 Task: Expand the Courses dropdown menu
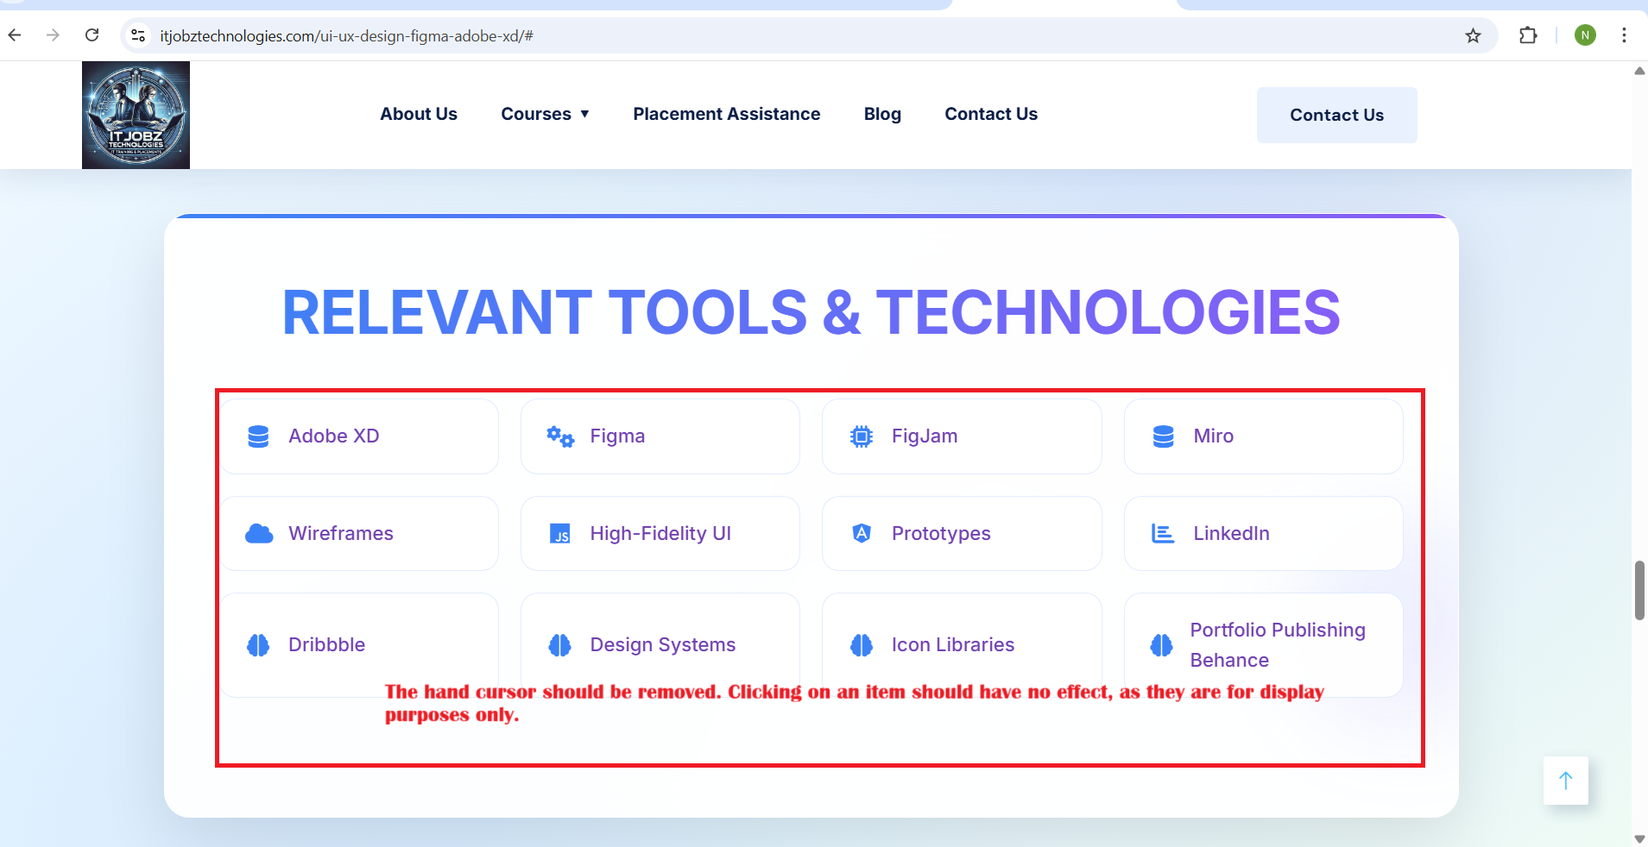click(x=545, y=114)
